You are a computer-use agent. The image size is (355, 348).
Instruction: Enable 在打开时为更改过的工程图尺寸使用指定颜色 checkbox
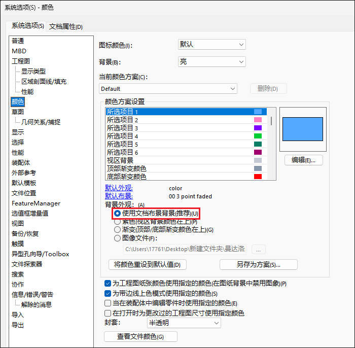108,313
